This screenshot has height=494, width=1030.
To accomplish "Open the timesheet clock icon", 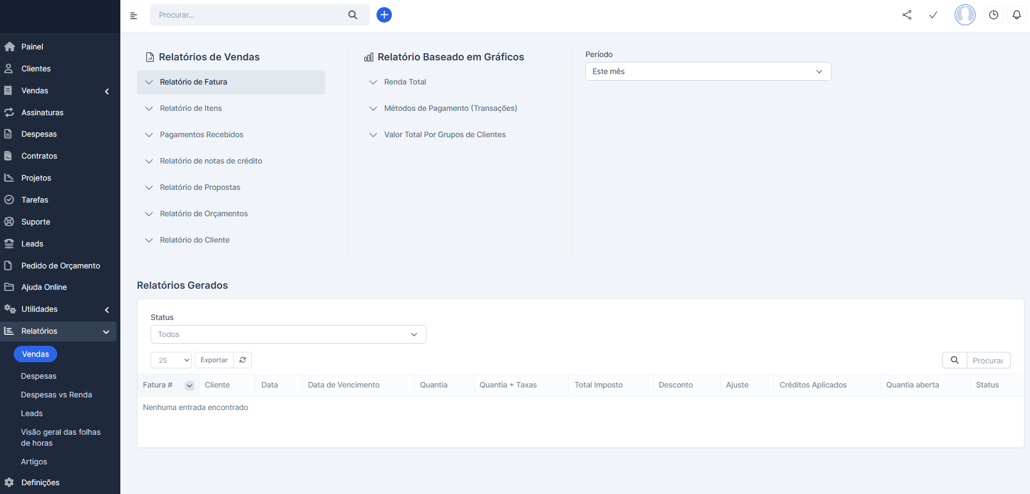I will tap(994, 15).
